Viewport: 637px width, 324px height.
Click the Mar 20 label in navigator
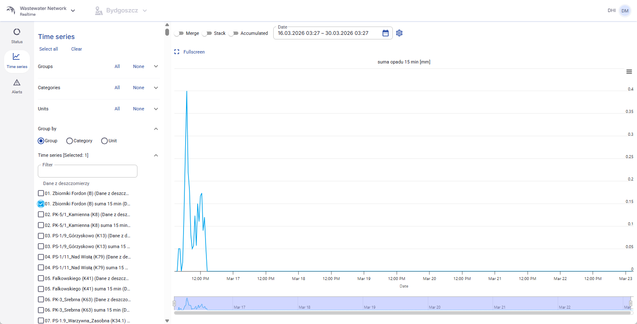point(435,307)
